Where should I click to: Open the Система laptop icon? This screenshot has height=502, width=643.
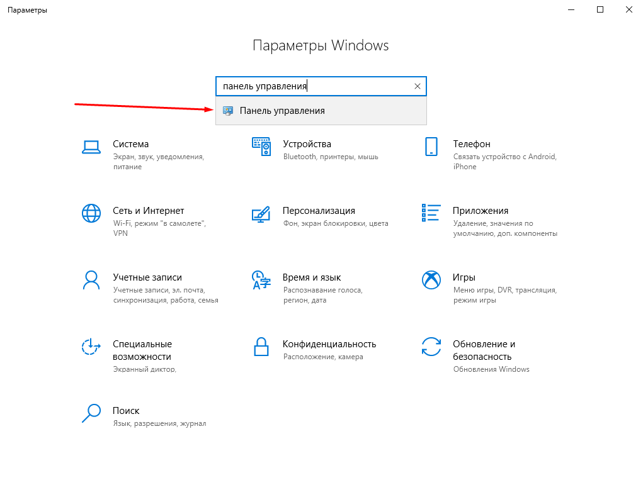91,147
